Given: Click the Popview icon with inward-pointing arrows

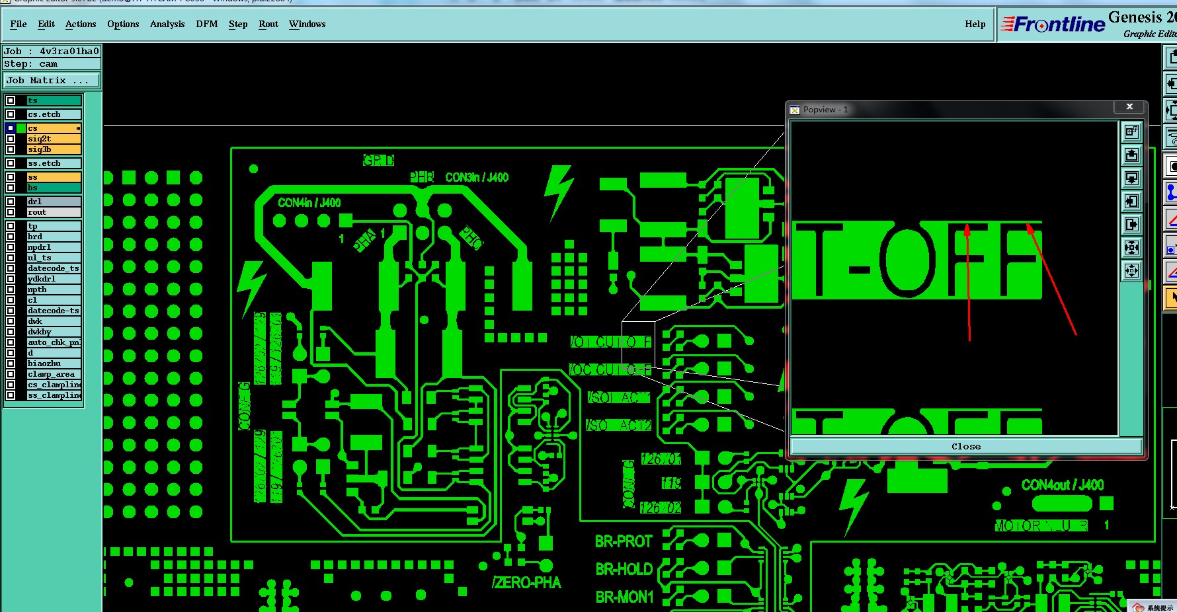Looking at the screenshot, I should [1131, 247].
